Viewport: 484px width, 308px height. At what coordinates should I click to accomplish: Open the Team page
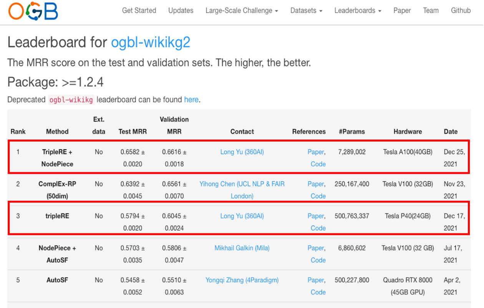[431, 11]
